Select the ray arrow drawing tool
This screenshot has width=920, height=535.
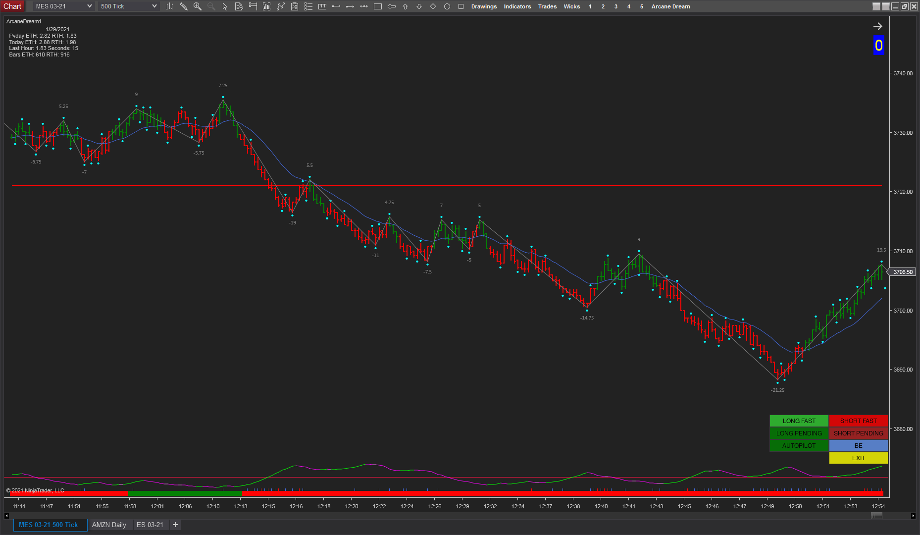350,6
